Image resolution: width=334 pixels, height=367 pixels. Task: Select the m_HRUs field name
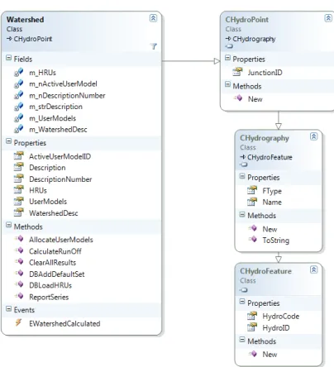(42, 73)
